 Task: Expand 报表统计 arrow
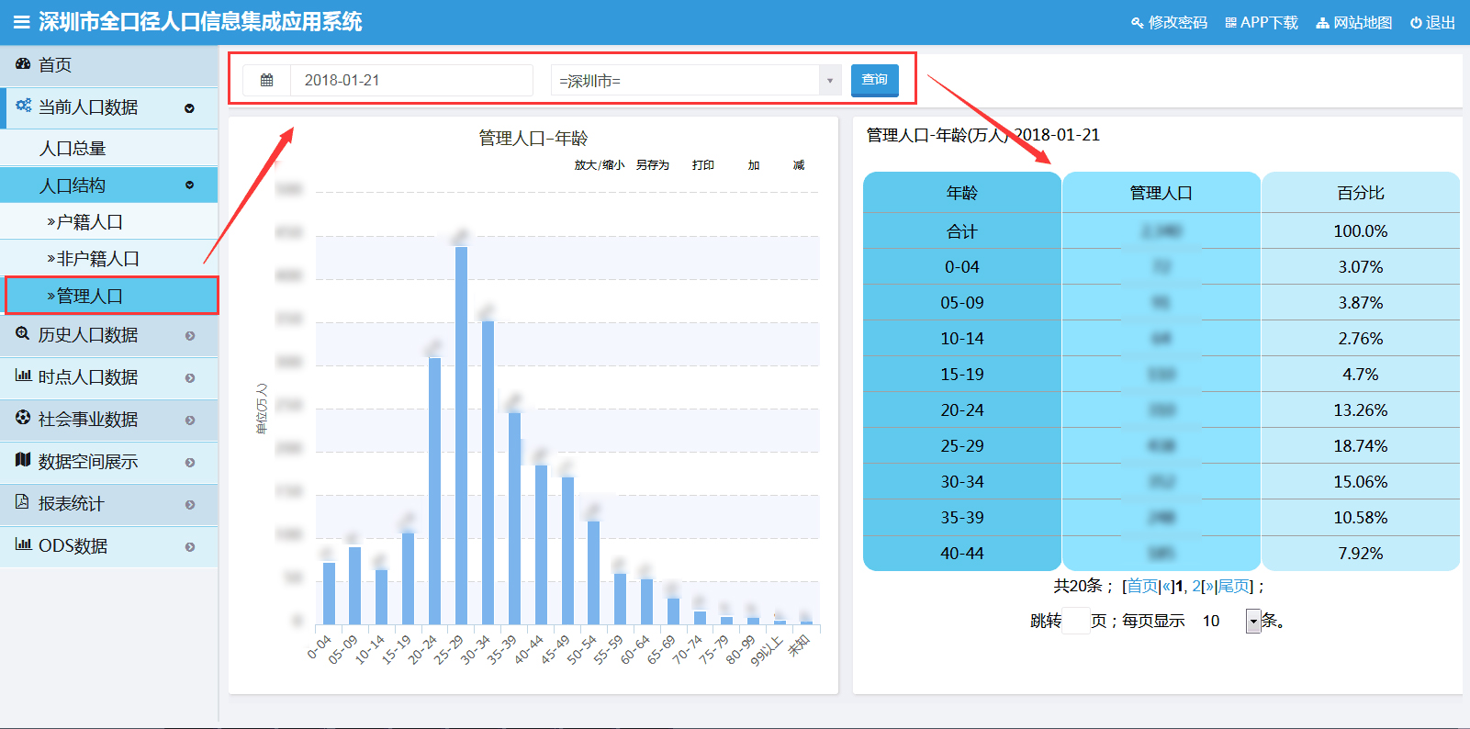pyautogui.click(x=190, y=505)
